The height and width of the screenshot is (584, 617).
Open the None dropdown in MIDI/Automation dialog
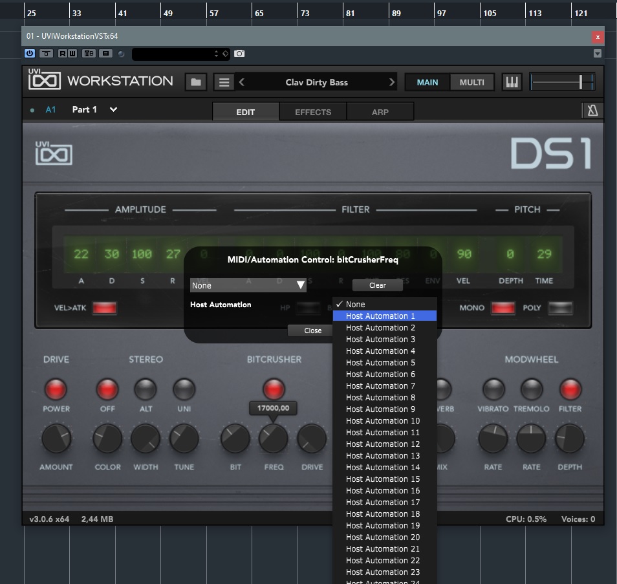248,285
